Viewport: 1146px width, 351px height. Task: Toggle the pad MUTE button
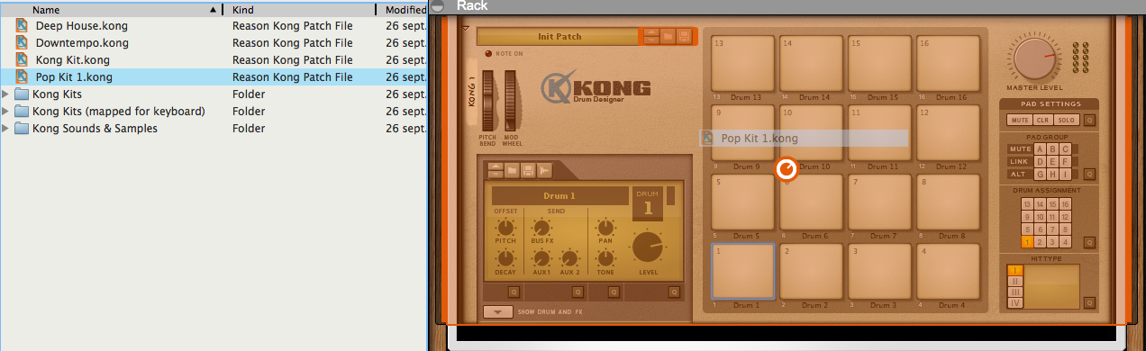click(1019, 120)
